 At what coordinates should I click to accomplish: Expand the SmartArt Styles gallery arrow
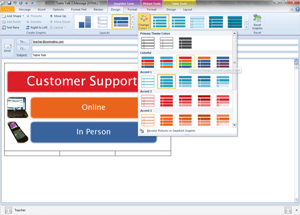[x=246, y=27]
